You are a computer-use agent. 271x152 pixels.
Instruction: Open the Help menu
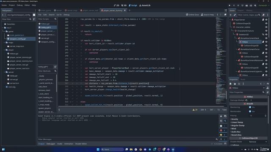click(34, 5)
